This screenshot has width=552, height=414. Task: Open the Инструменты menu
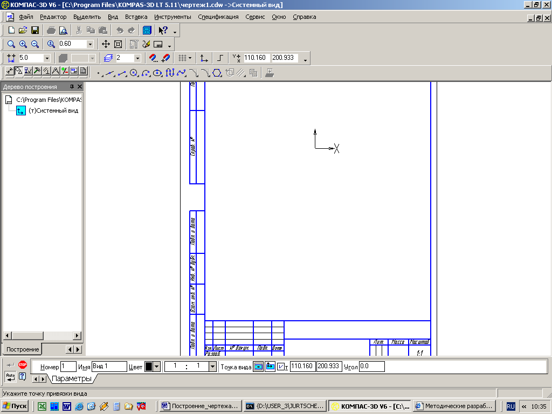(172, 17)
